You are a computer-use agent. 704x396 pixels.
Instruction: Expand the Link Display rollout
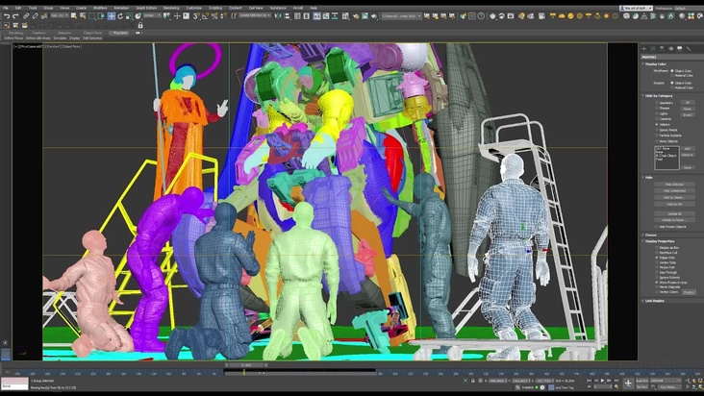pyautogui.click(x=654, y=301)
